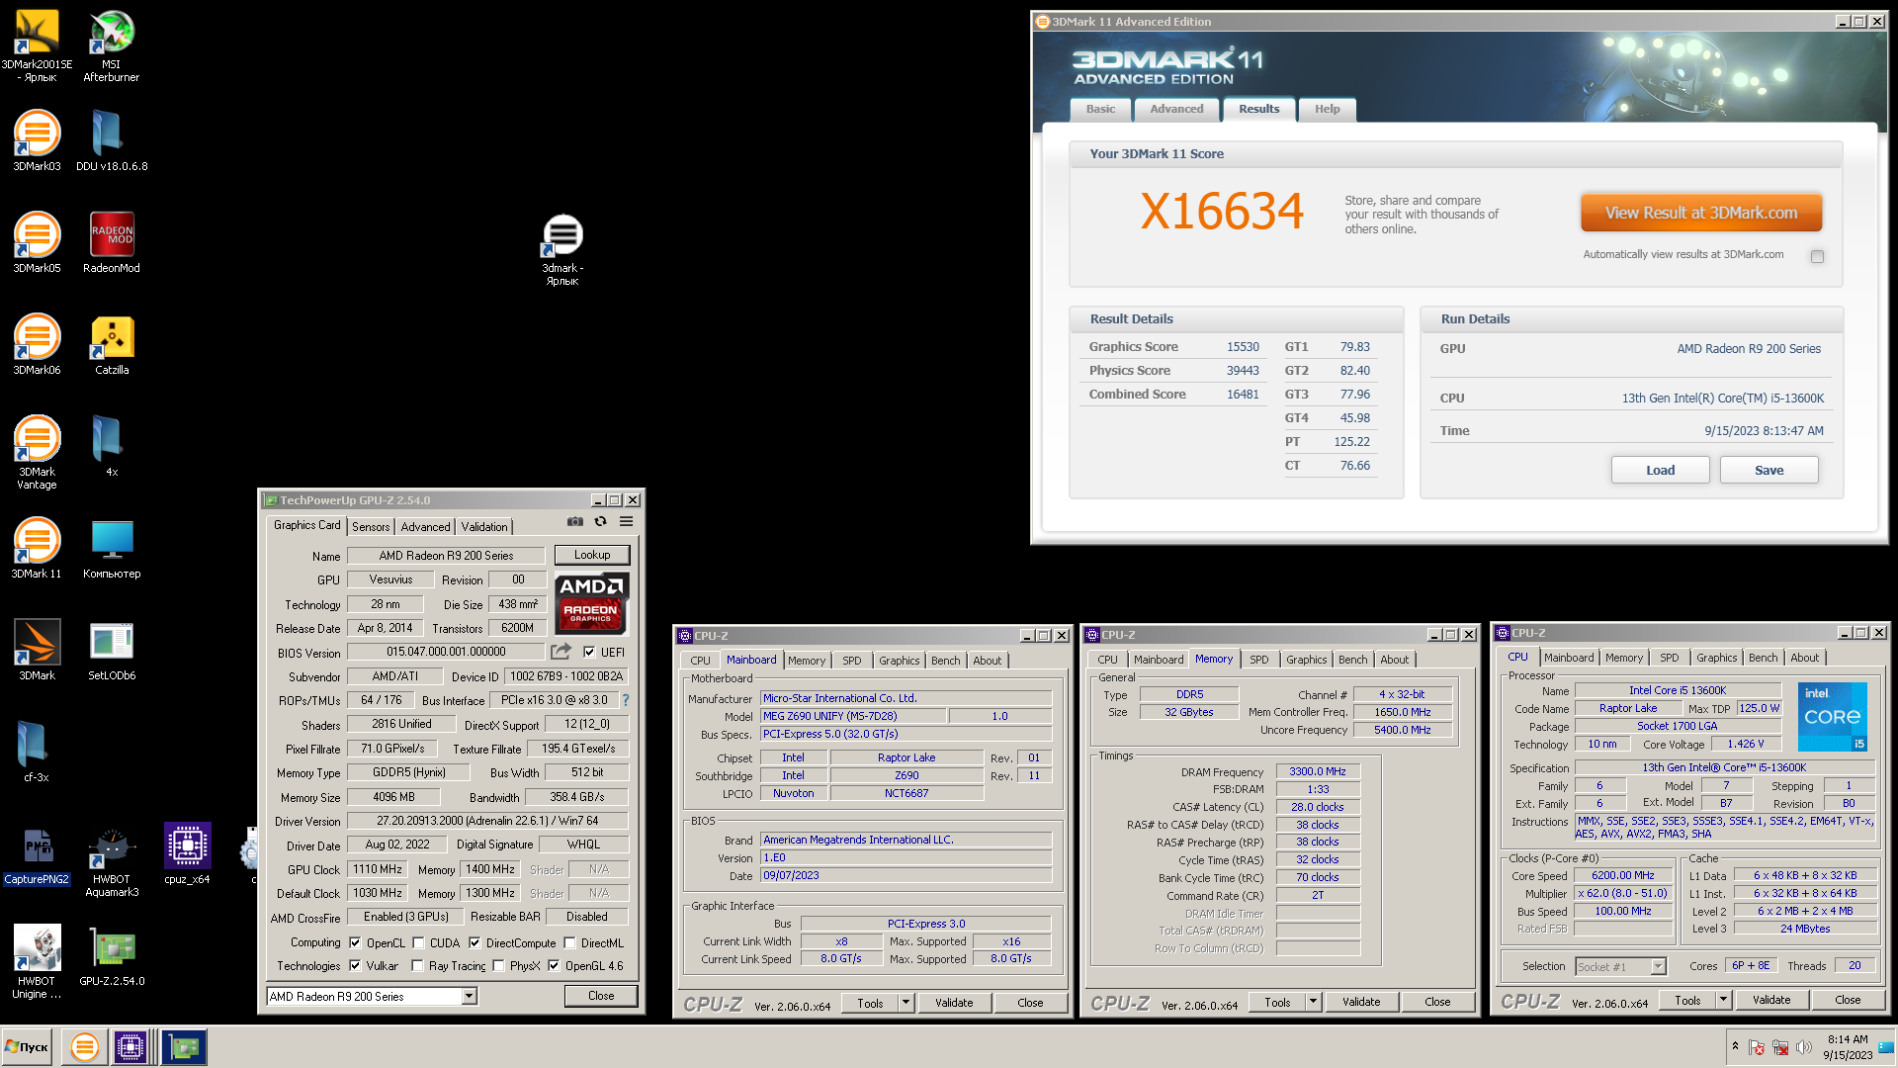Click the 3DMark orange taskbar button
Image resolution: width=1898 pixels, height=1068 pixels.
[x=85, y=1046]
